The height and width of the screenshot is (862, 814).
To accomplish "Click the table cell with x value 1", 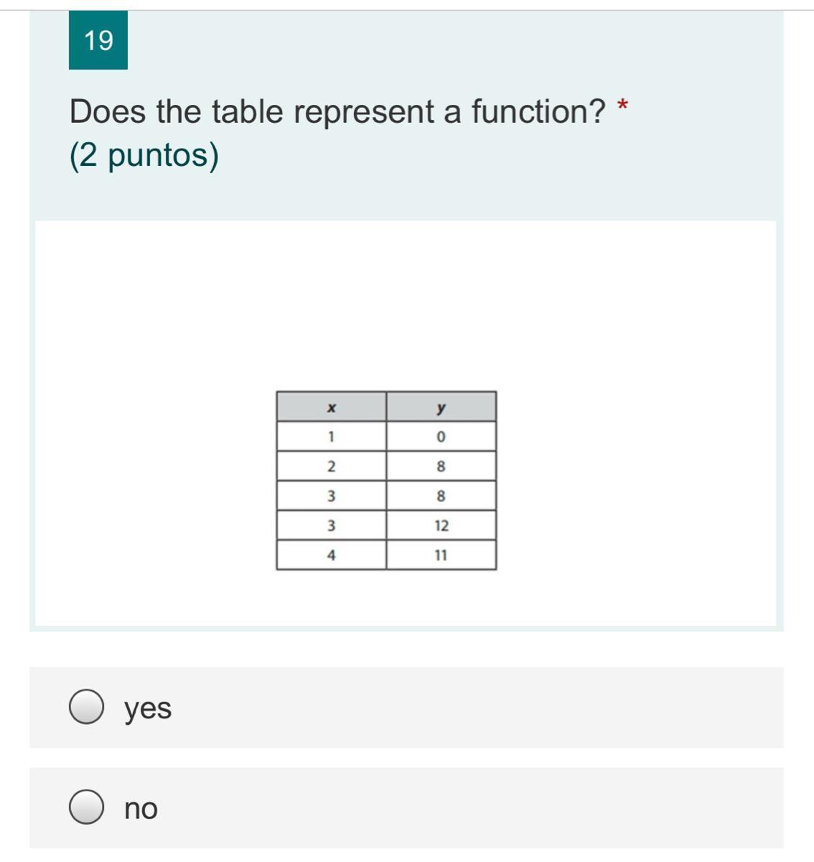I will tap(331, 437).
